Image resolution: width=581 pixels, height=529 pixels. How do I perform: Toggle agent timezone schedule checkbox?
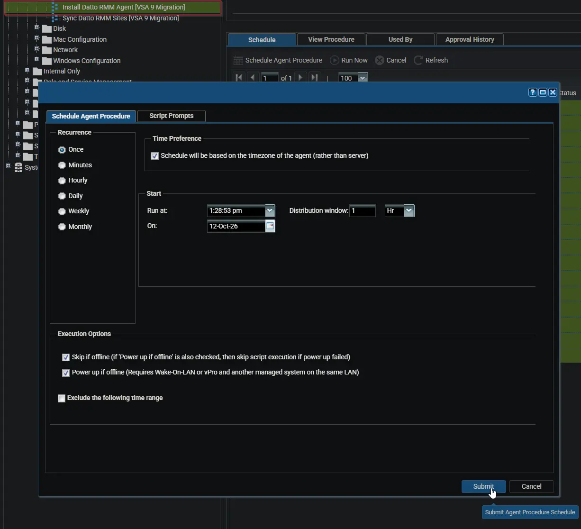click(x=154, y=155)
